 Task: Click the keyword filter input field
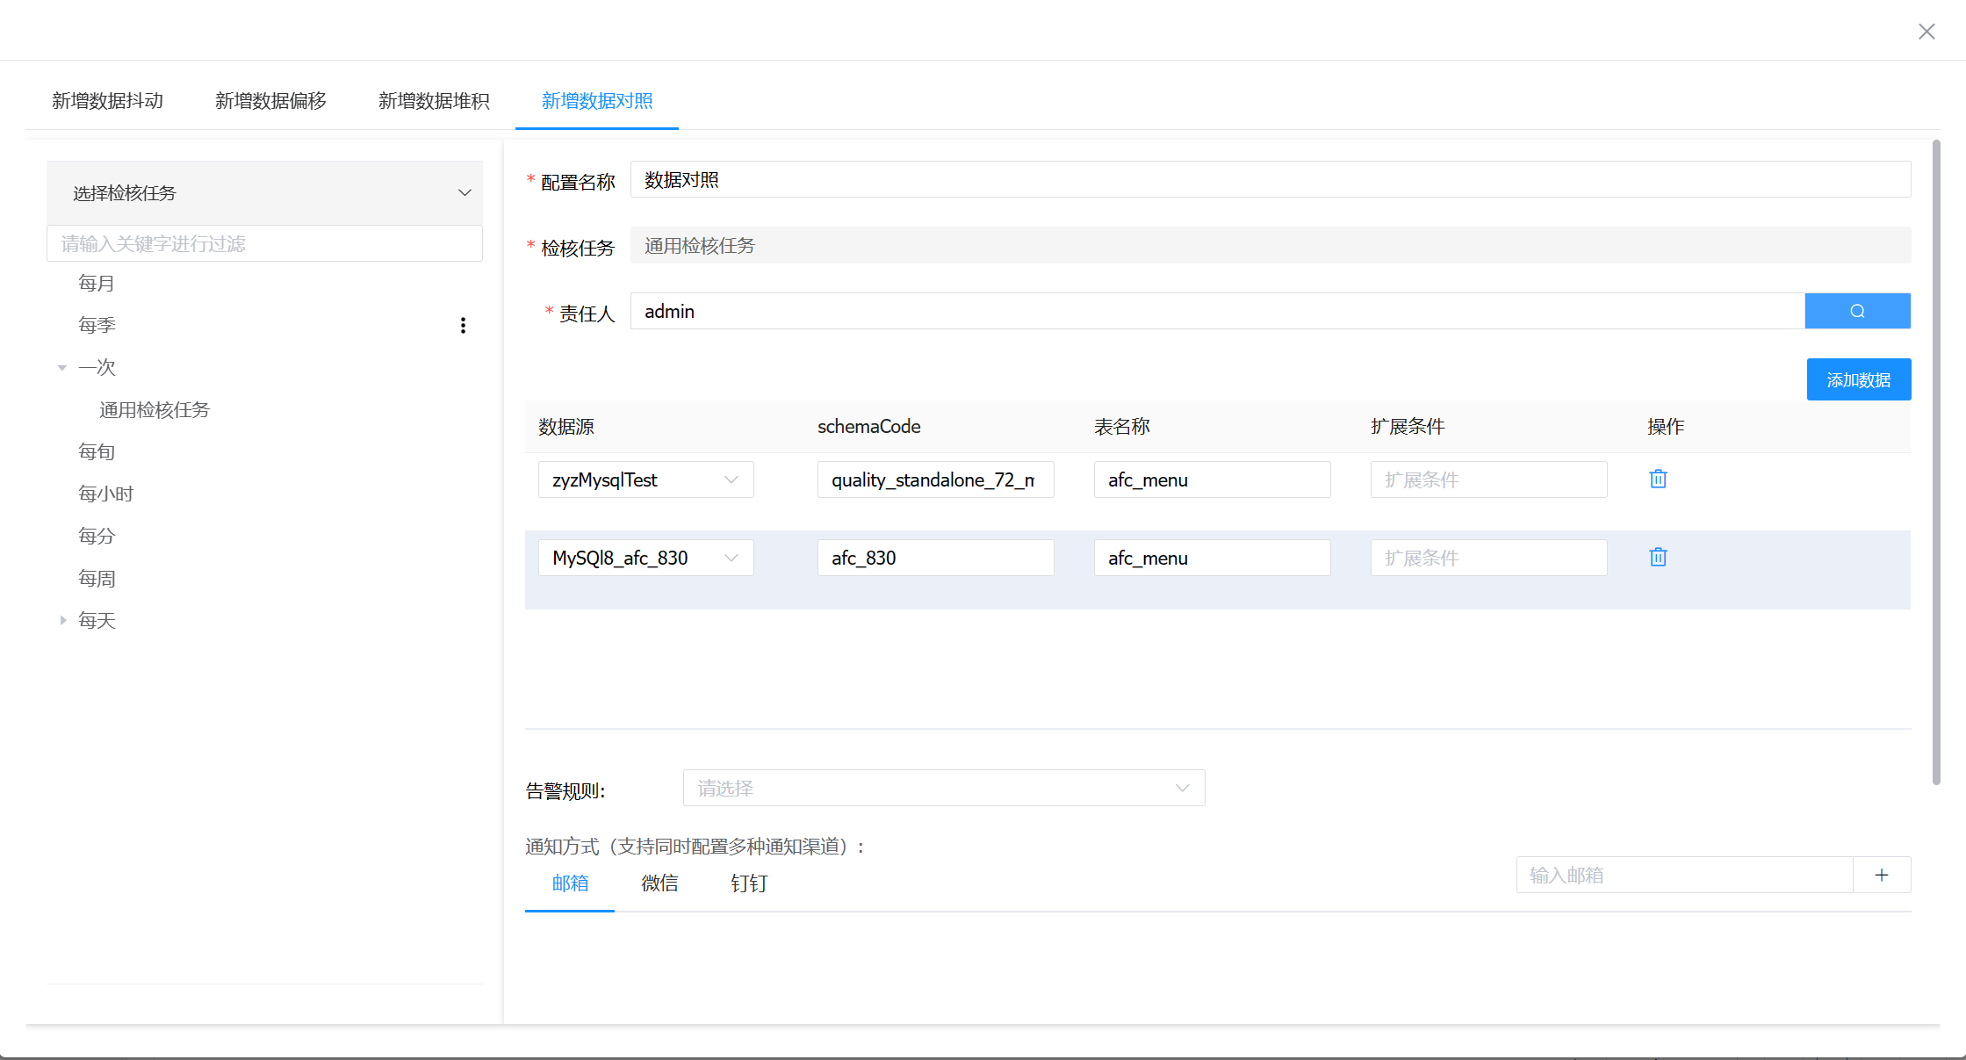click(x=264, y=243)
